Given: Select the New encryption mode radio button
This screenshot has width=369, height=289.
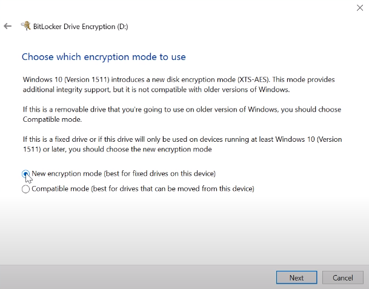Looking at the screenshot, I should (25, 174).
